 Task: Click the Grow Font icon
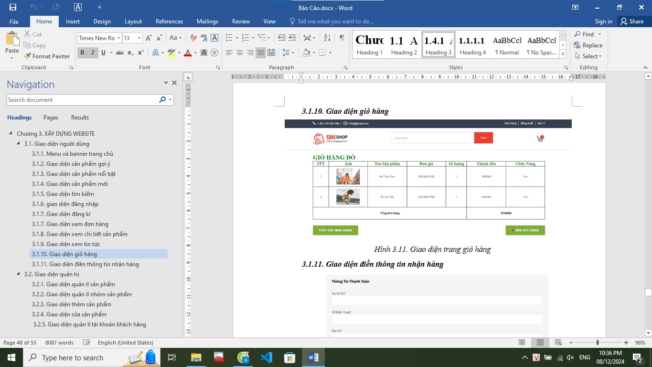149,38
